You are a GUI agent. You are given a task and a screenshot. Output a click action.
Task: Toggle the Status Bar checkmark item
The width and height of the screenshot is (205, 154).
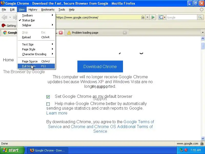36,20
